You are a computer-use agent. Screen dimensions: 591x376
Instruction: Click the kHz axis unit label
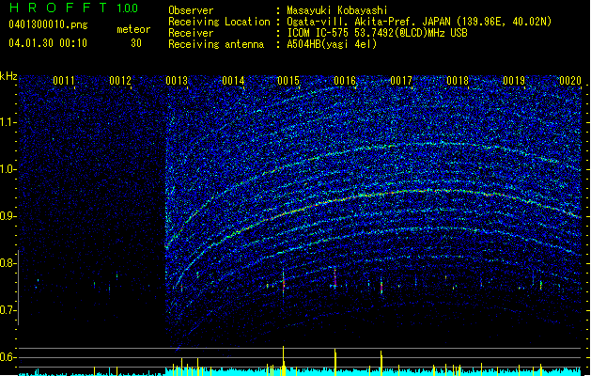[8, 76]
